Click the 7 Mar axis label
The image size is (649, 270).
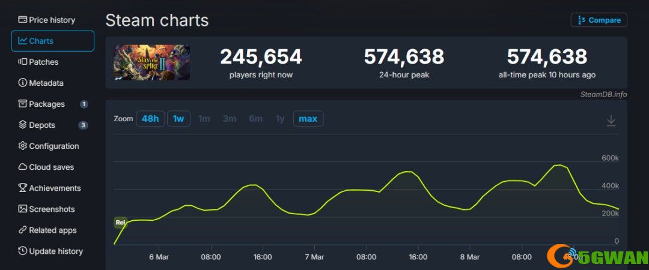(x=314, y=257)
